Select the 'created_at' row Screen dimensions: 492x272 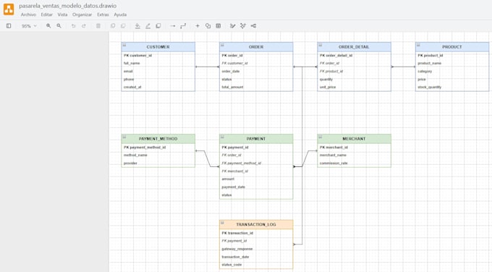click(158, 88)
